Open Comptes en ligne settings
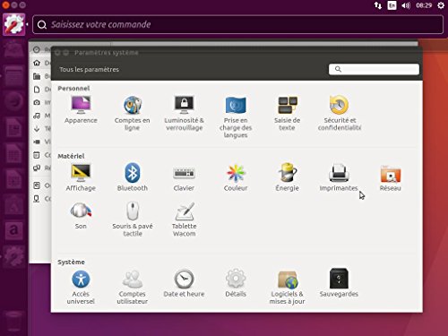 133,113
